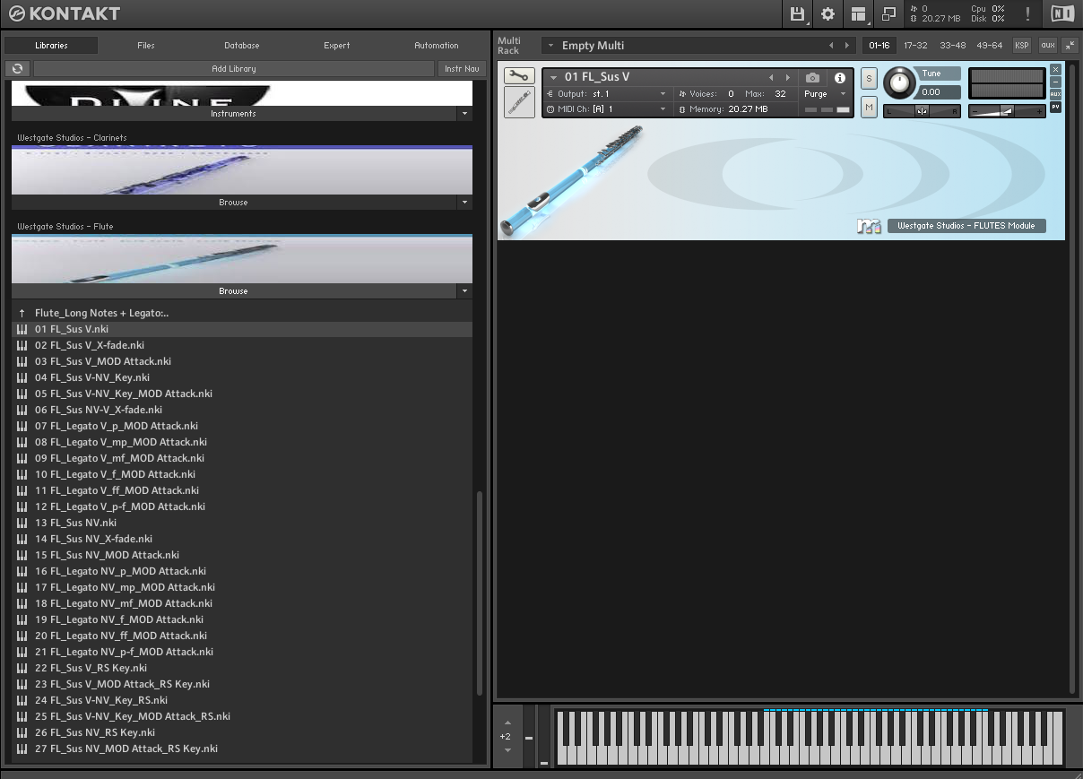Image resolution: width=1083 pixels, height=779 pixels.
Task: Click the library browser scrollbar
Action: click(x=479, y=592)
